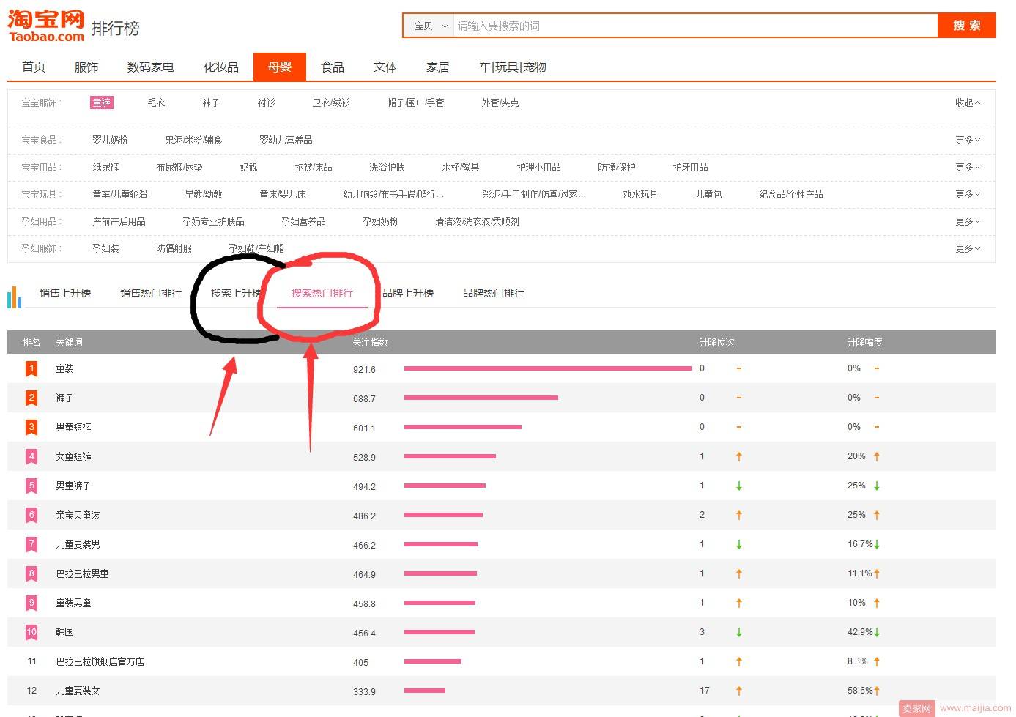The width and height of the screenshot is (1016, 717).
Task: Open the 纸尿裤 subcategory
Action: click(106, 167)
